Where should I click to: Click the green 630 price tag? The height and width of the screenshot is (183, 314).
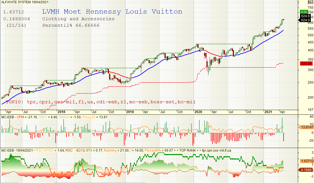304,12
